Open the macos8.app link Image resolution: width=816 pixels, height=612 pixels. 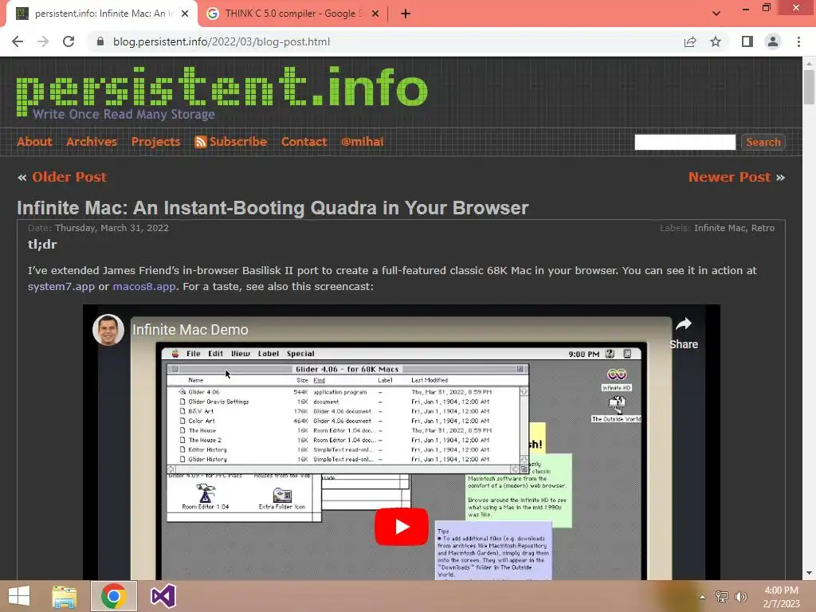tap(143, 286)
